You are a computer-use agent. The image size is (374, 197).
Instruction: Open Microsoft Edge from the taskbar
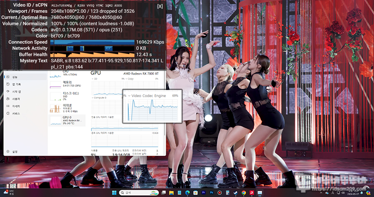(187, 192)
